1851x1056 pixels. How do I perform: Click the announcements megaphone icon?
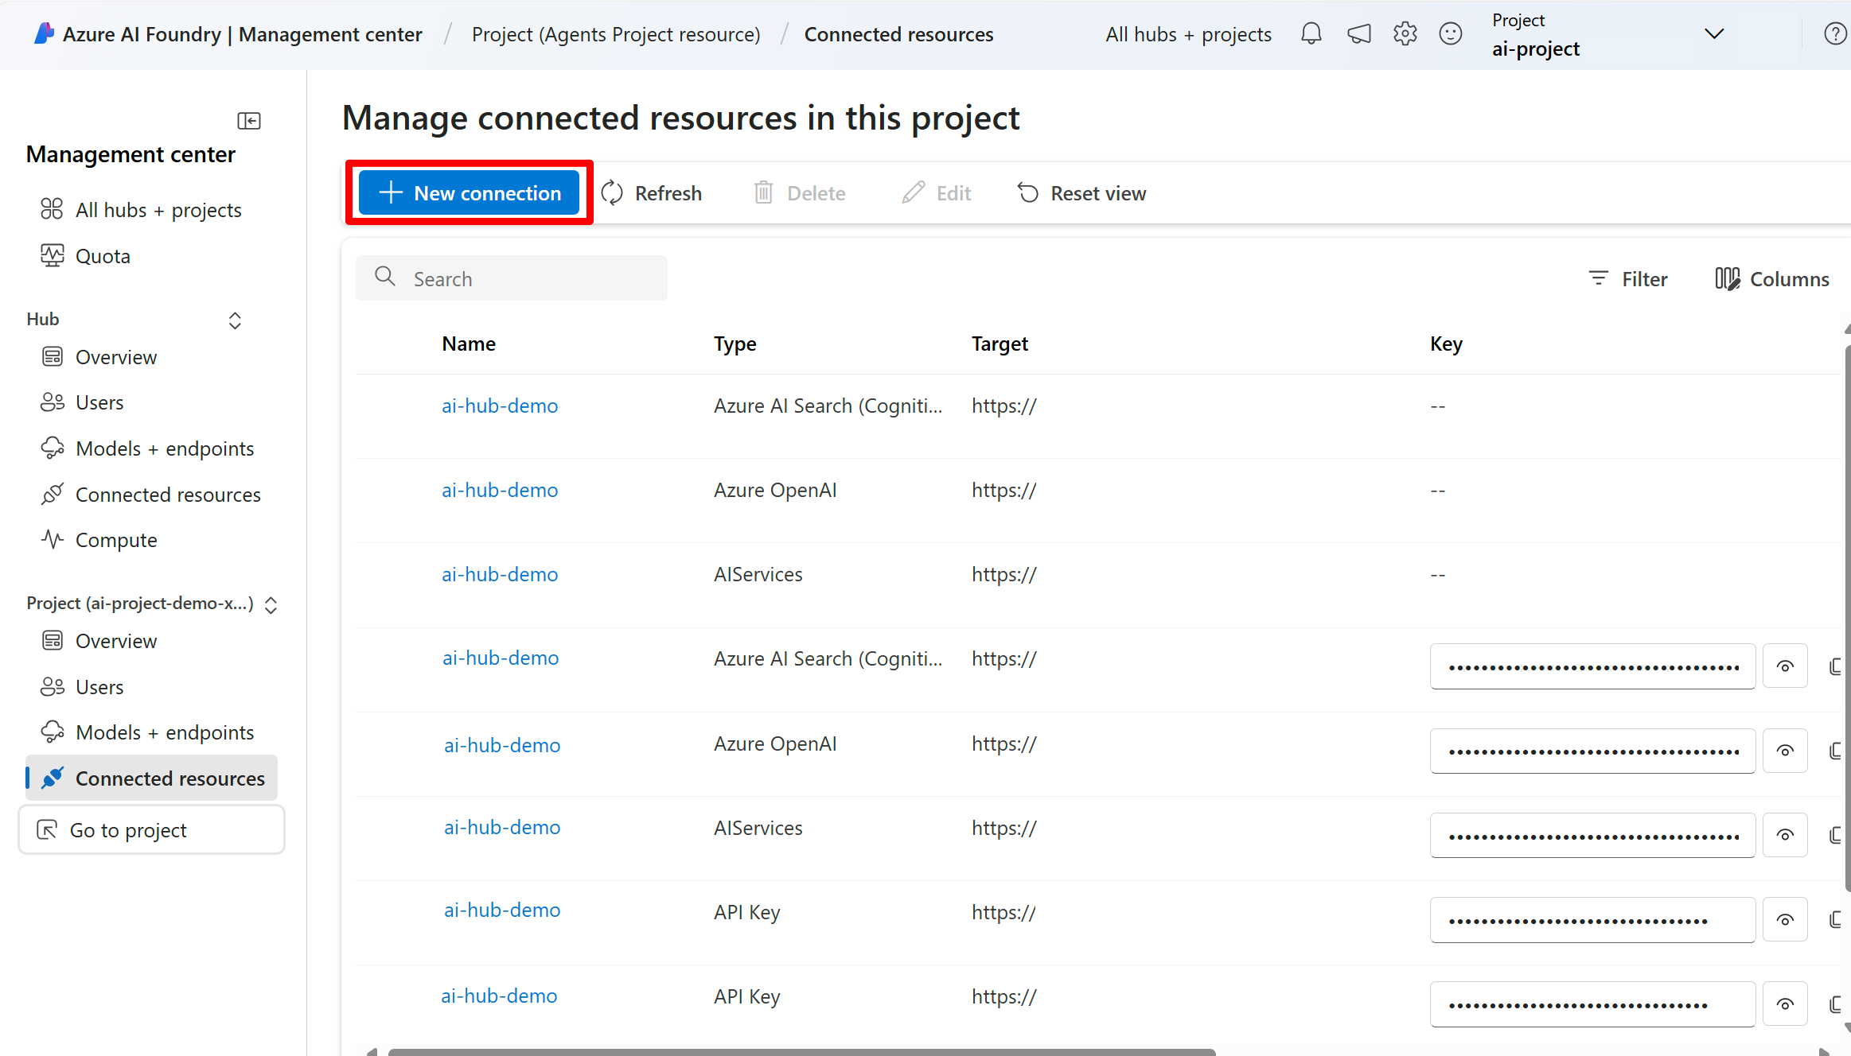[x=1358, y=34]
